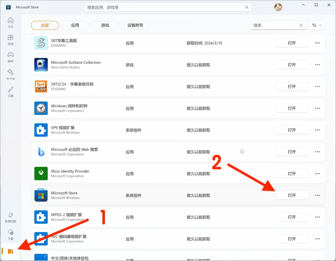Select the 应用 filter tab
Screen dimensions: 336x261
pos(75,25)
